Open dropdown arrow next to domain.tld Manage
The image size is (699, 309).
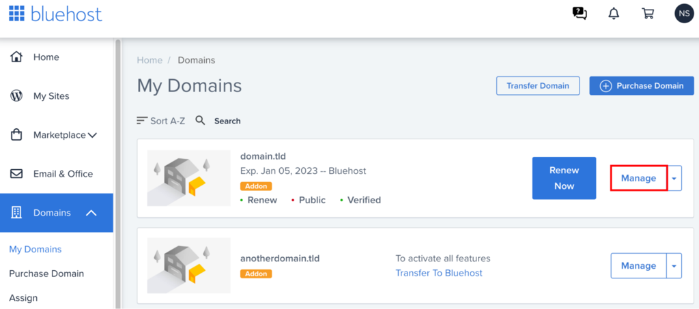point(674,179)
